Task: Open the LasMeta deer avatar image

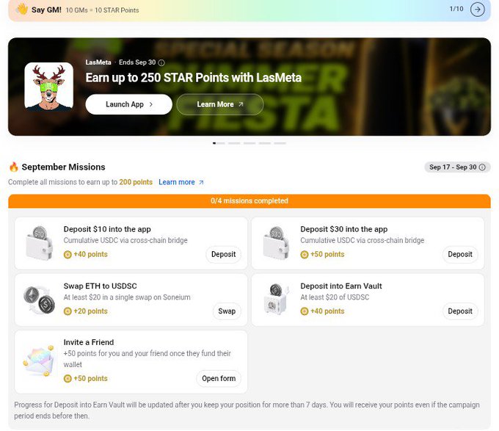Action: (x=48, y=87)
